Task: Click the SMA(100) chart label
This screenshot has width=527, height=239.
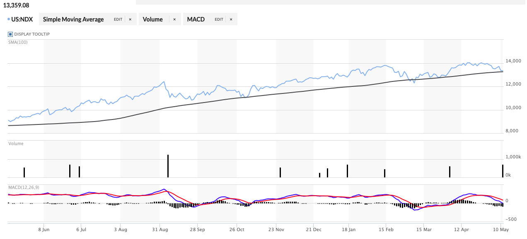Action: coord(18,42)
